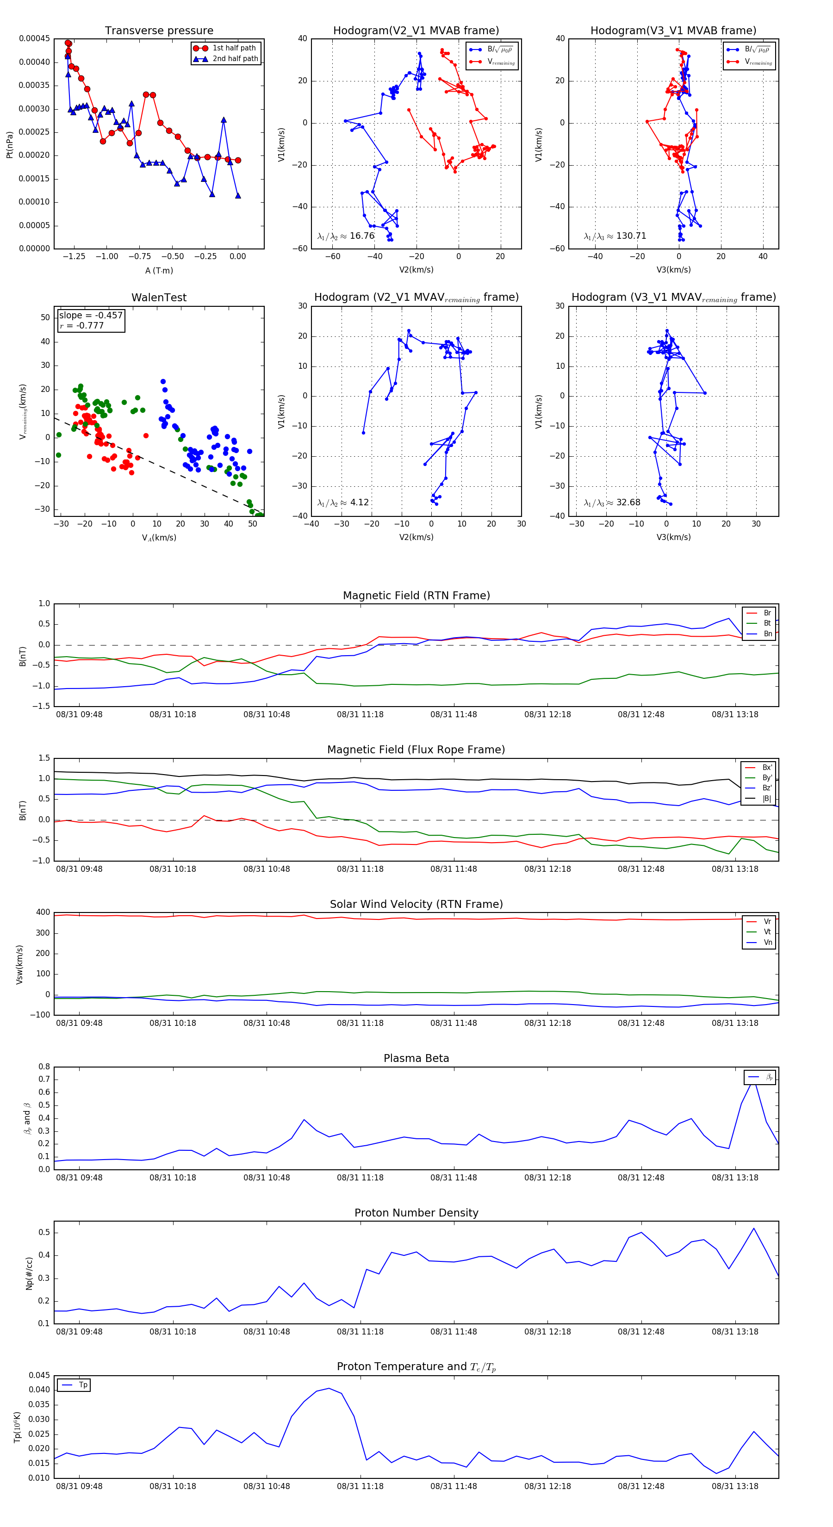
Task: Click 'Proton Temperature and Te/Tp' title
Action: click(416, 1367)
